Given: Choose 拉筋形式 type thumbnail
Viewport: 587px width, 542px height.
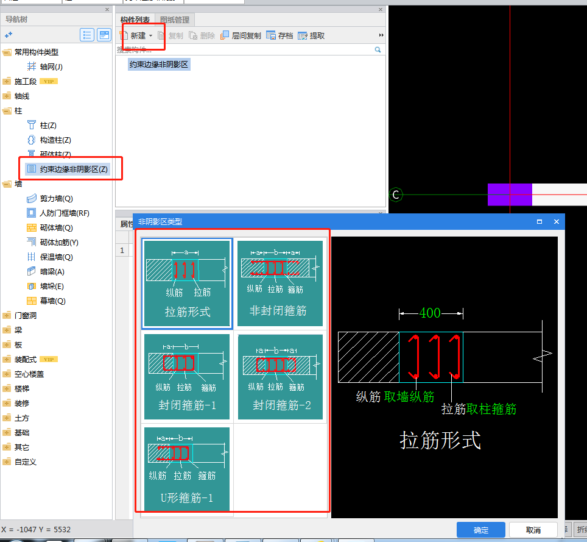Looking at the screenshot, I should 187,283.
